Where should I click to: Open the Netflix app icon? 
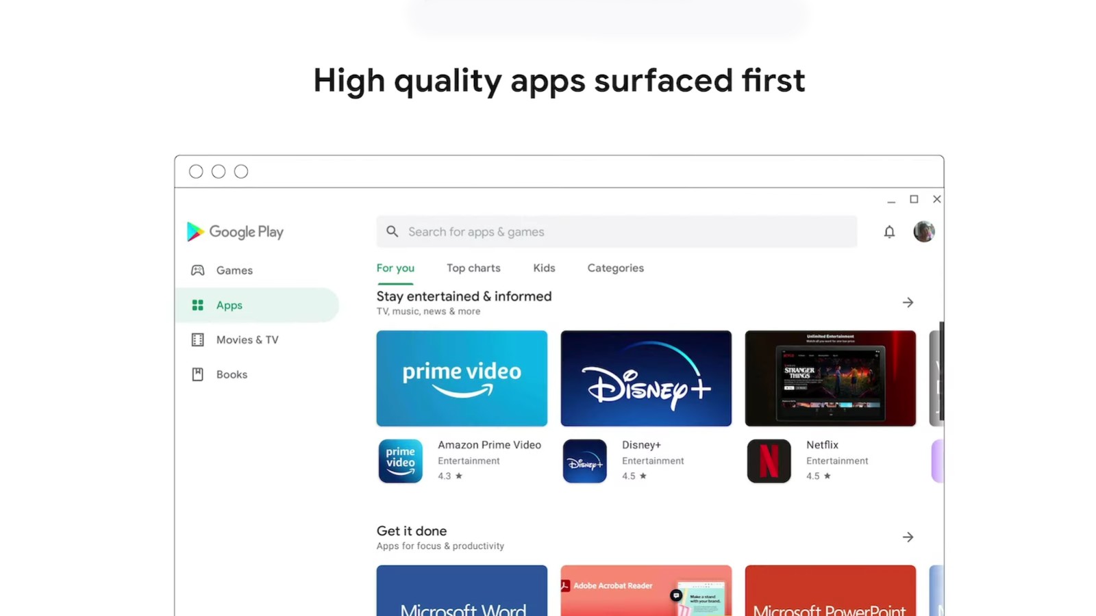[x=769, y=461]
